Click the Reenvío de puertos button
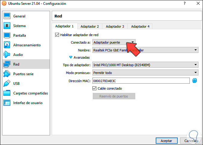 tap(114, 96)
